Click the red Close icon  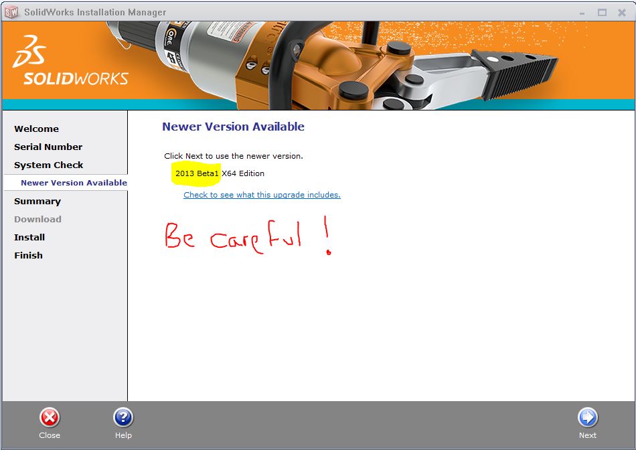[50, 418]
